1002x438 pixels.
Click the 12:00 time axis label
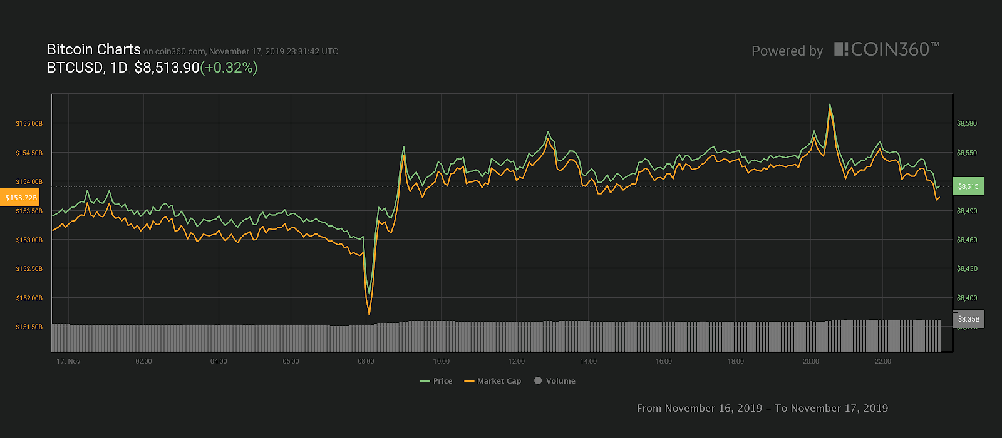pyautogui.click(x=516, y=361)
